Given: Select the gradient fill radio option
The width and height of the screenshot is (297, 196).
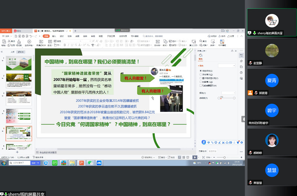Looking at the screenshot, I should [x=200, y=74].
